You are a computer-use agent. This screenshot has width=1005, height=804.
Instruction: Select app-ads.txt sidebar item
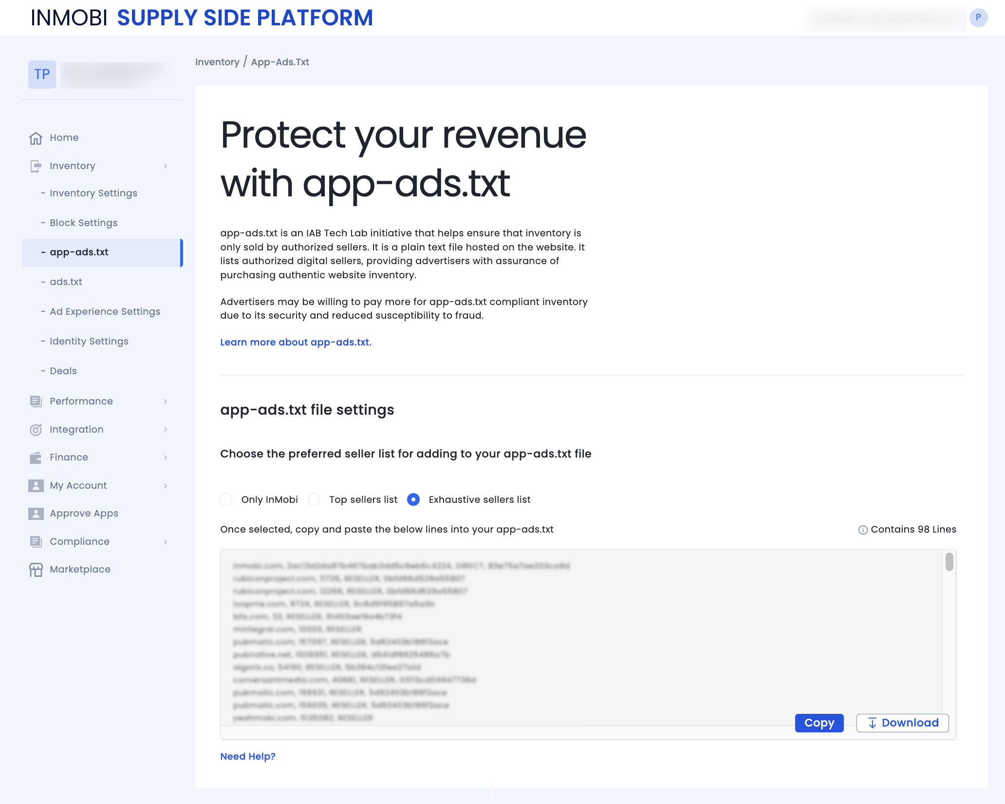click(x=102, y=252)
